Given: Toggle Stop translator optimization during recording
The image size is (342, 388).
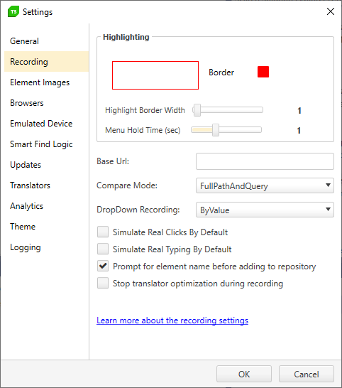Looking at the screenshot, I should 103,283.
